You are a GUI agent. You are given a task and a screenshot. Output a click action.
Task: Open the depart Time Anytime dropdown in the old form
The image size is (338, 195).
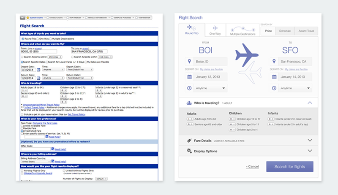(53, 70)
